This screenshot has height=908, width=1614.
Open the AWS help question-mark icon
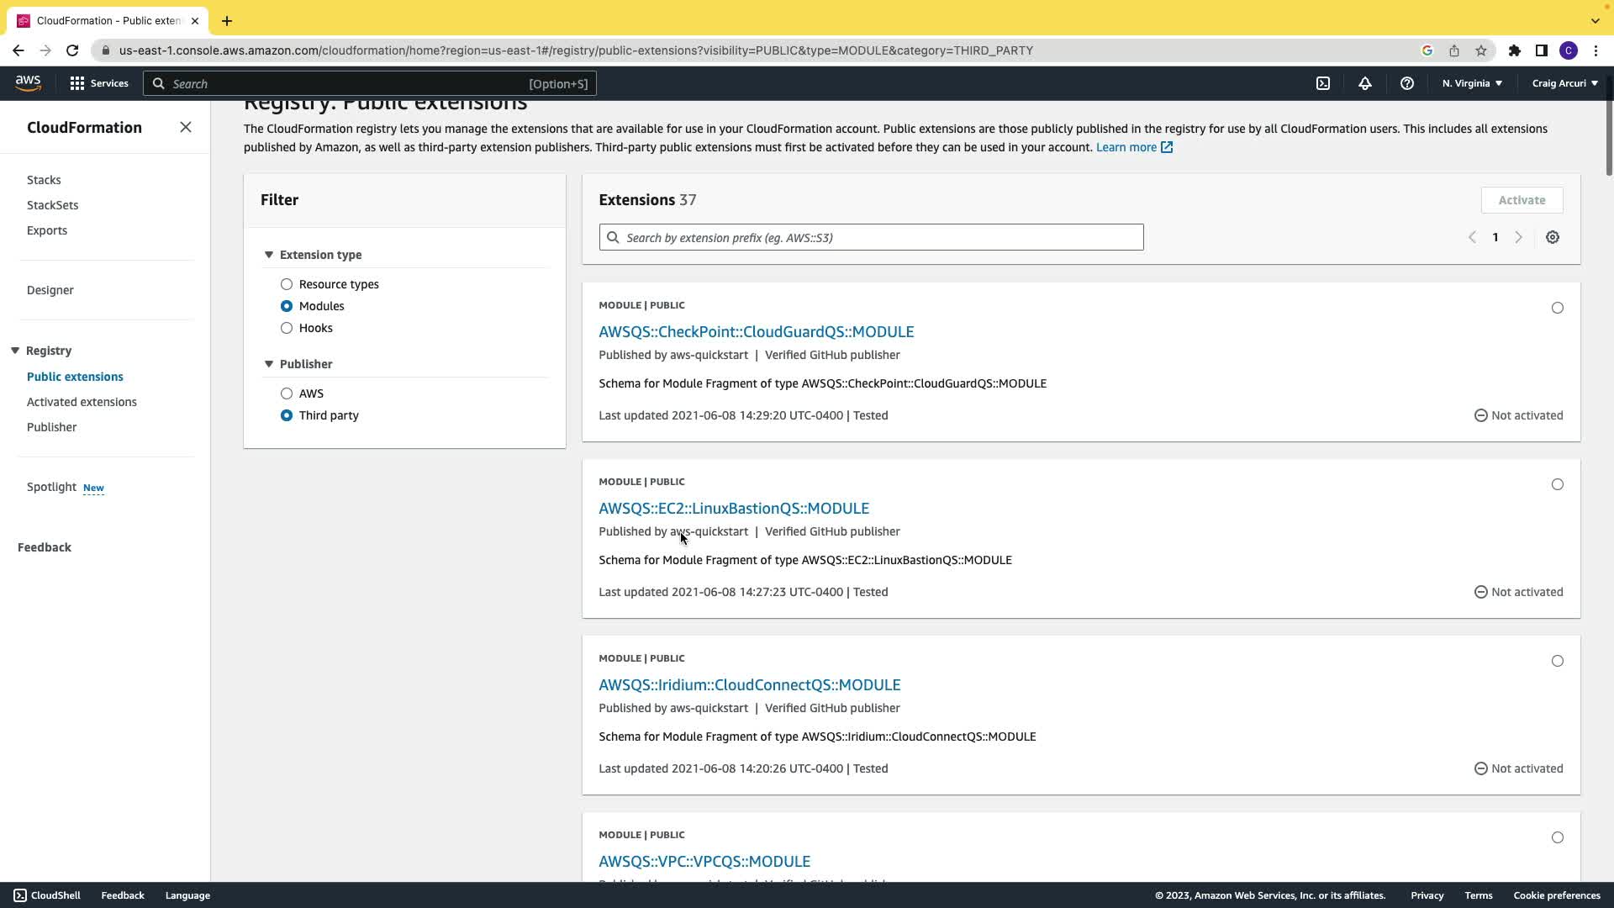[1406, 83]
